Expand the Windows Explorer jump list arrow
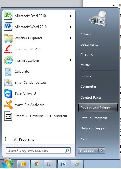Viewport: 121px width, 169px height. (x=71, y=38)
